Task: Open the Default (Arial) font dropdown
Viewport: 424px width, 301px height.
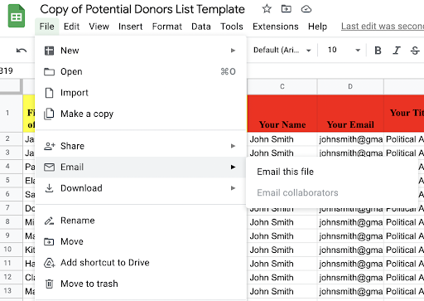Action: click(282, 50)
